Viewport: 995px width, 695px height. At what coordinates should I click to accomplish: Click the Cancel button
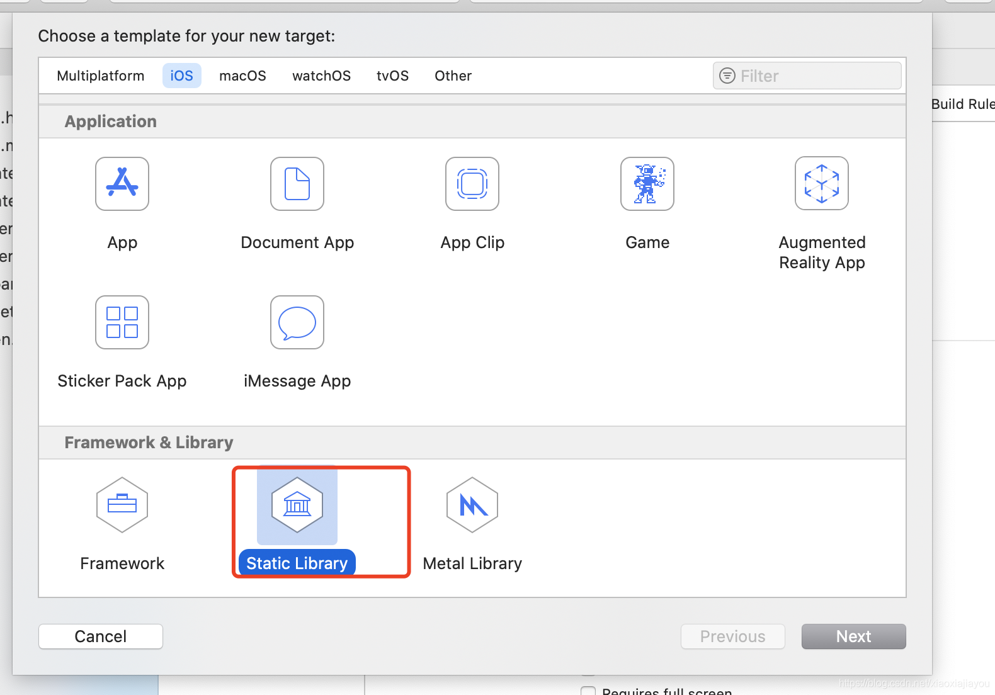pyautogui.click(x=101, y=636)
